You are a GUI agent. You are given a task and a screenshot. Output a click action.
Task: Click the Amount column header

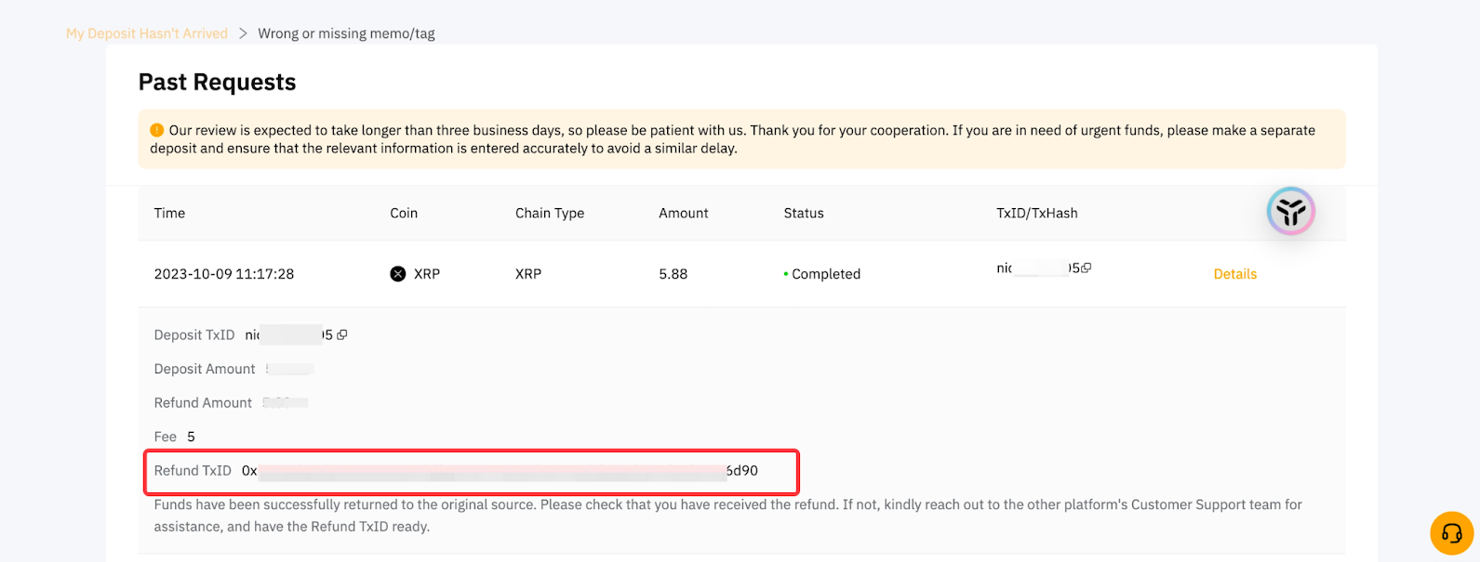(x=684, y=213)
